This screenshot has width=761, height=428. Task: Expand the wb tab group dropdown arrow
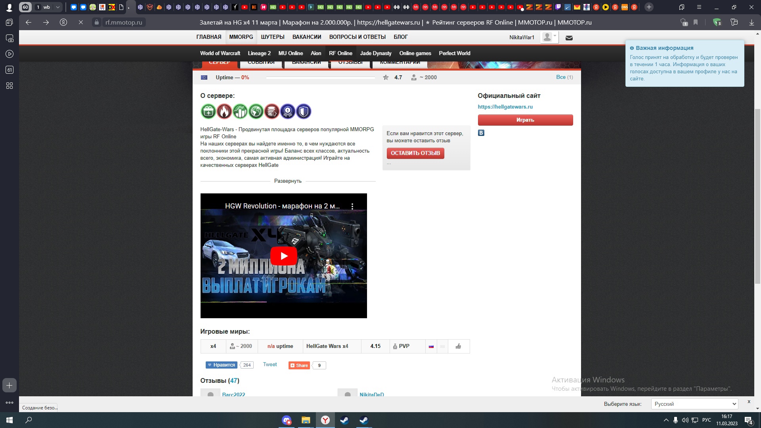58,7
